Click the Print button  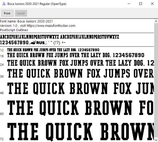(x=7, y=13)
